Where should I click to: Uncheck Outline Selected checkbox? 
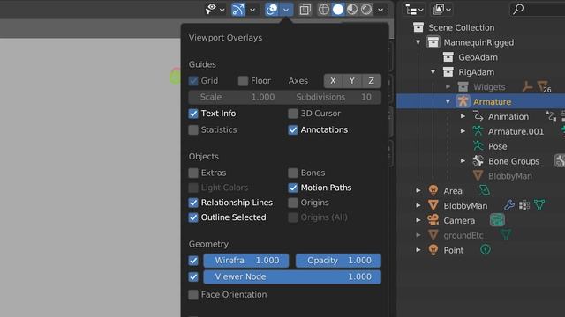coord(193,217)
